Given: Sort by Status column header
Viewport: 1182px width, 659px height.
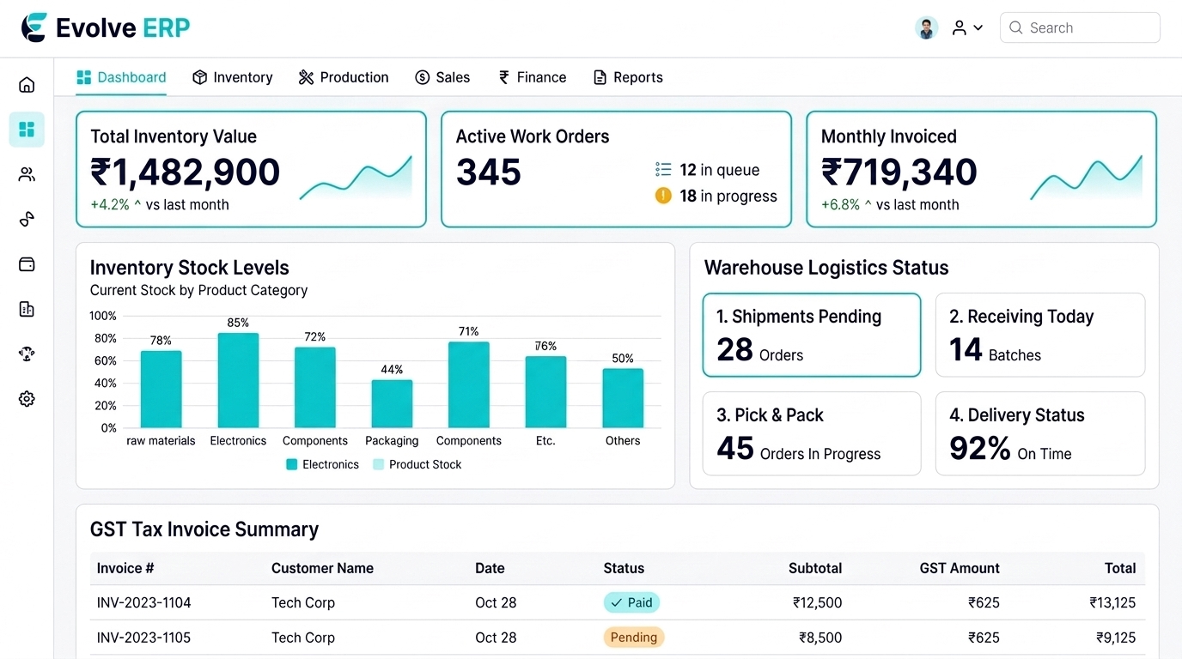Looking at the screenshot, I should click(624, 568).
